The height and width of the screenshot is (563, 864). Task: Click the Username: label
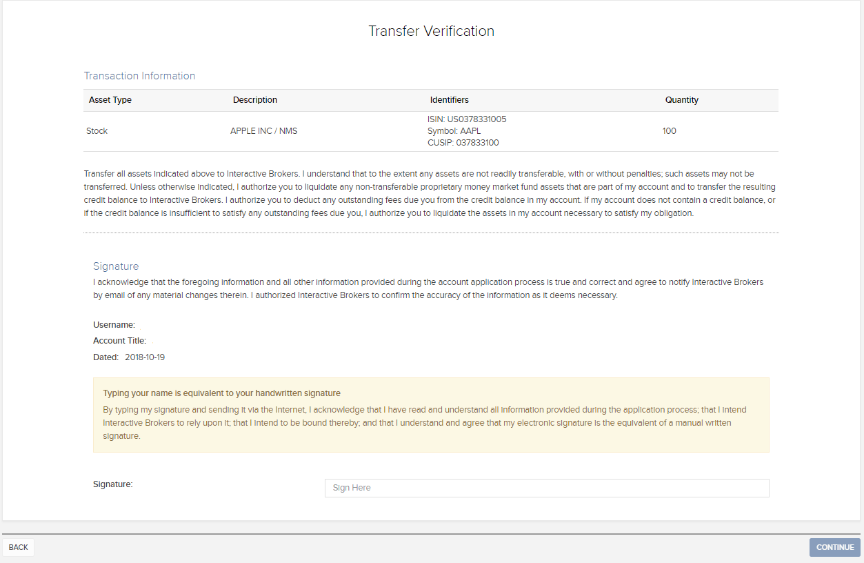coord(114,324)
